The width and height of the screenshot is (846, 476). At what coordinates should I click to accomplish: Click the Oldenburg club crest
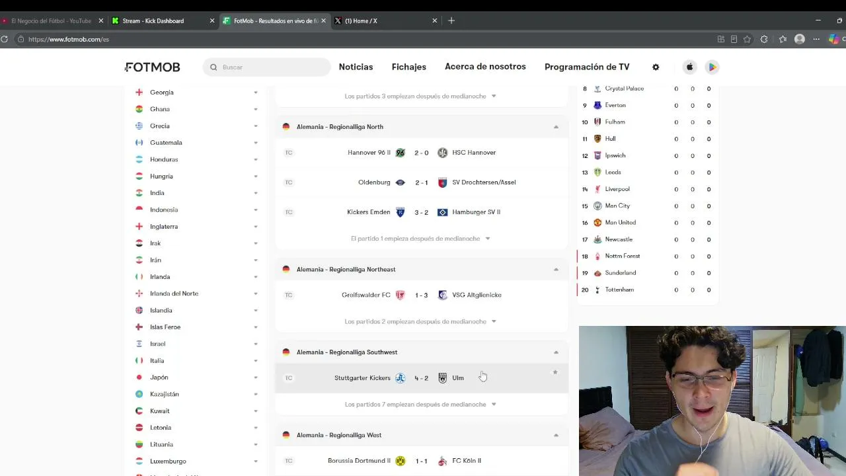click(x=400, y=182)
